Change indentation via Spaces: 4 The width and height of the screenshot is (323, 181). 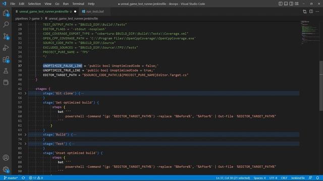pyautogui.click(x=259, y=178)
